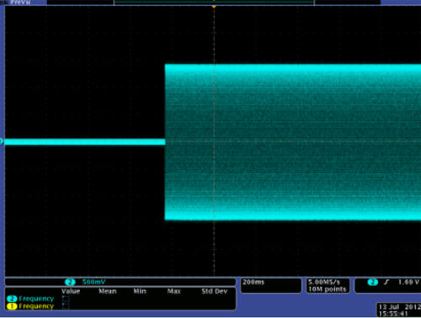Click the cyan 2 badge next to Frequency

[x=12, y=299]
